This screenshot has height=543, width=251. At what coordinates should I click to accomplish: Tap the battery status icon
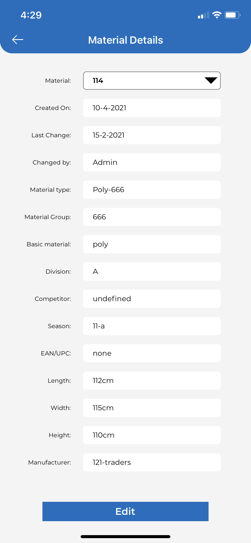pos(233,15)
